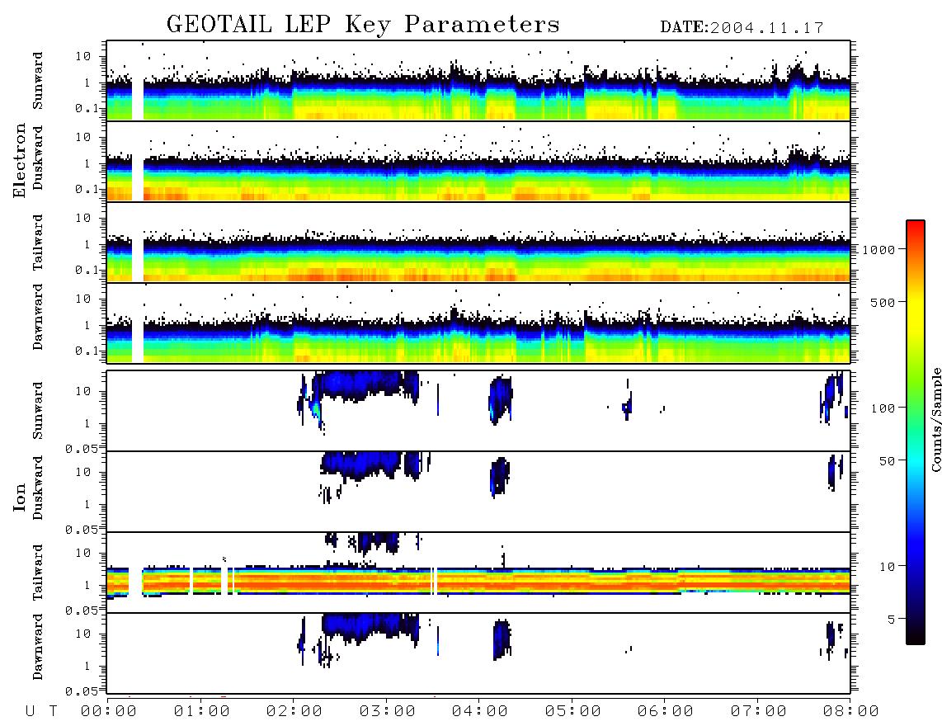The height and width of the screenshot is (726, 942).
Task: Click the 10 tick of Electron Tailward axis
Action: 83,218
